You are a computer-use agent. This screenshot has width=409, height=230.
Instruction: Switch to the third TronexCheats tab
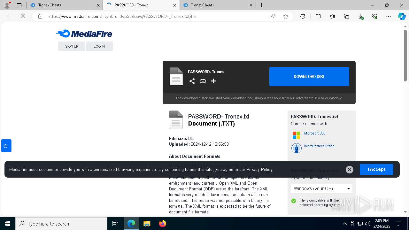[217, 5]
